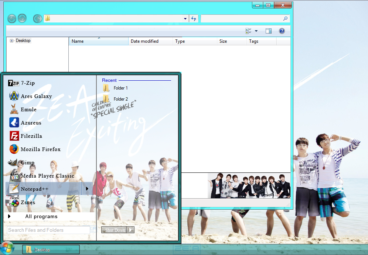Open Notepad++ from the start menu
Viewport: 368px width, 255px height.
44,189
